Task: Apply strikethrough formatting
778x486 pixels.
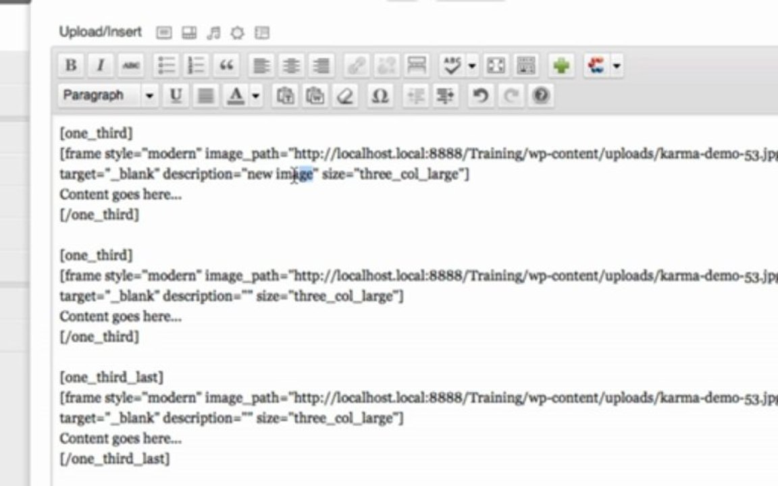Action: point(131,65)
